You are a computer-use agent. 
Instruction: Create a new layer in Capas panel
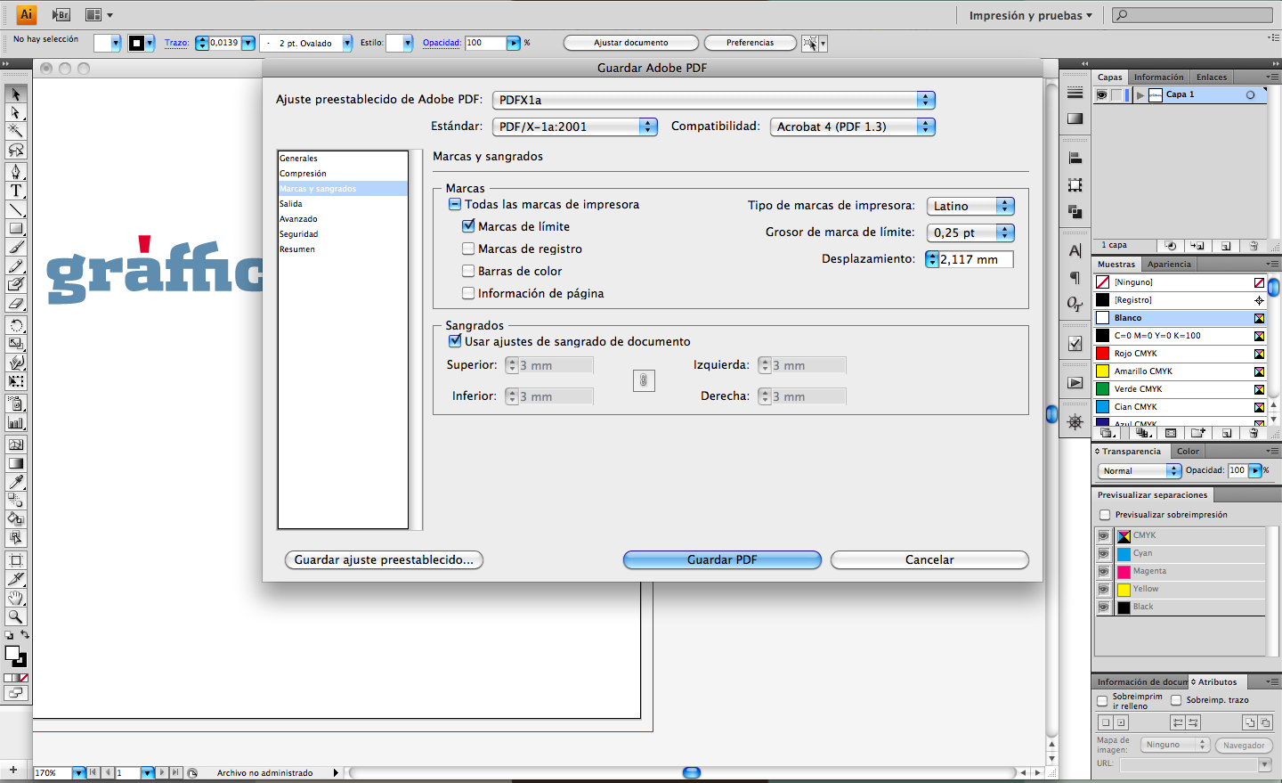coord(1226,245)
